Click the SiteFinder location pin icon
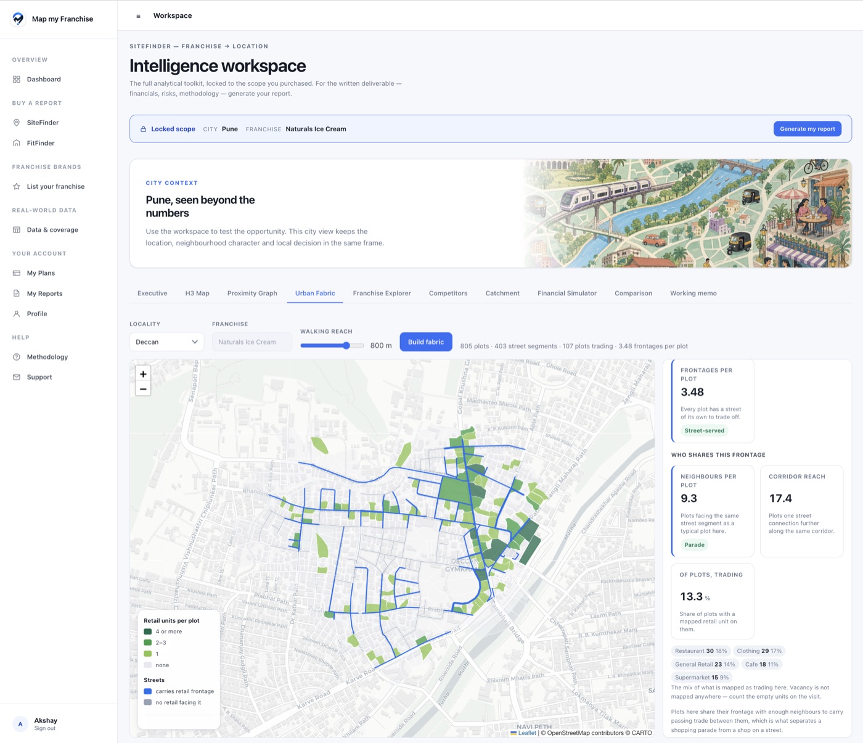Viewport: 863px width, 743px height. pos(17,123)
